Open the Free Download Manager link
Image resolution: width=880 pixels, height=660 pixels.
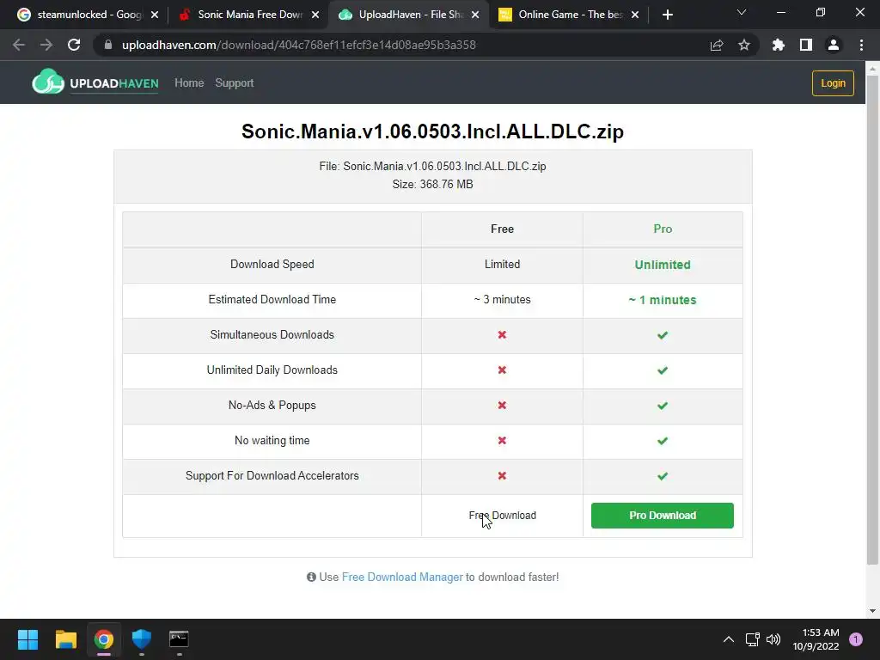point(402,577)
